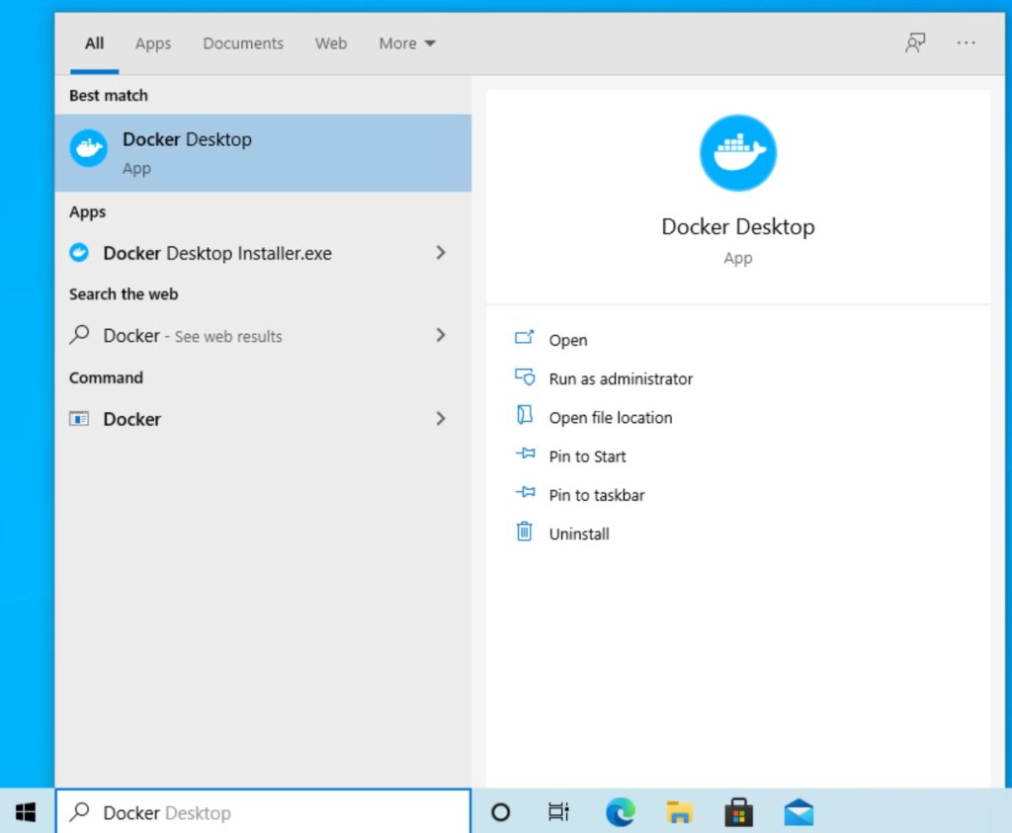The height and width of the screenshot is (833, 1012).
Task: Click the search magnifier in taskbar search box
Action: [79, 811]
